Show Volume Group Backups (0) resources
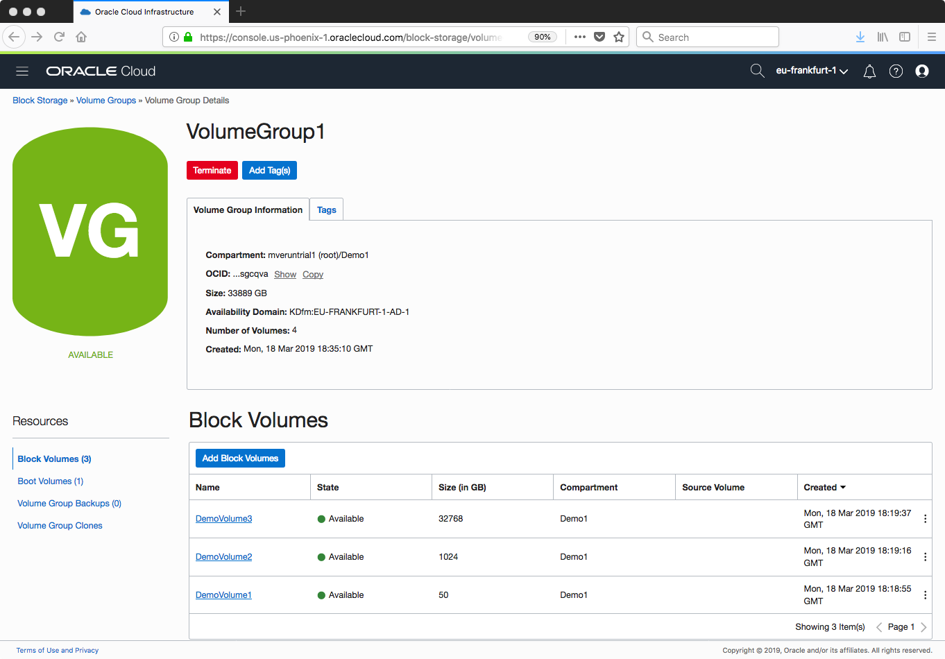Image resolution: width=945 pixels, height=659 pixels. click(69, 504)
